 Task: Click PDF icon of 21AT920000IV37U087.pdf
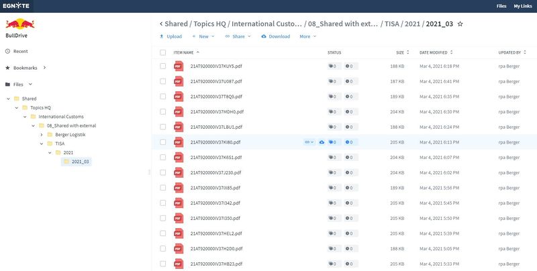point(179,81)
